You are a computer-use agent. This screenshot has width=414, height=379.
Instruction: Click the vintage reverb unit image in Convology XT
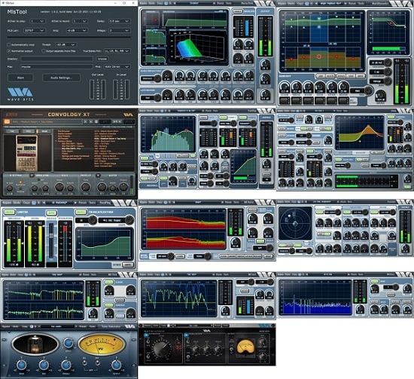[26, 153]
